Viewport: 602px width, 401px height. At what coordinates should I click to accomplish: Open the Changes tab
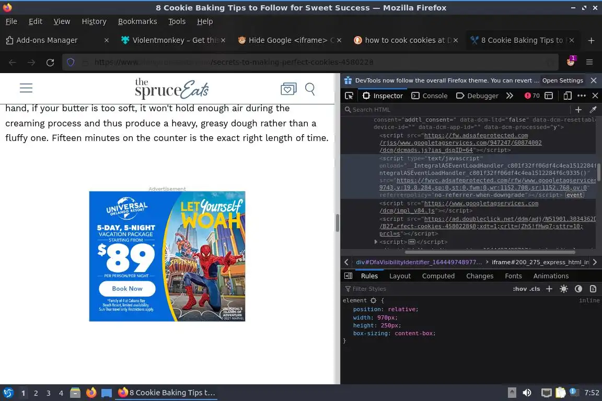tap(480, 276)
